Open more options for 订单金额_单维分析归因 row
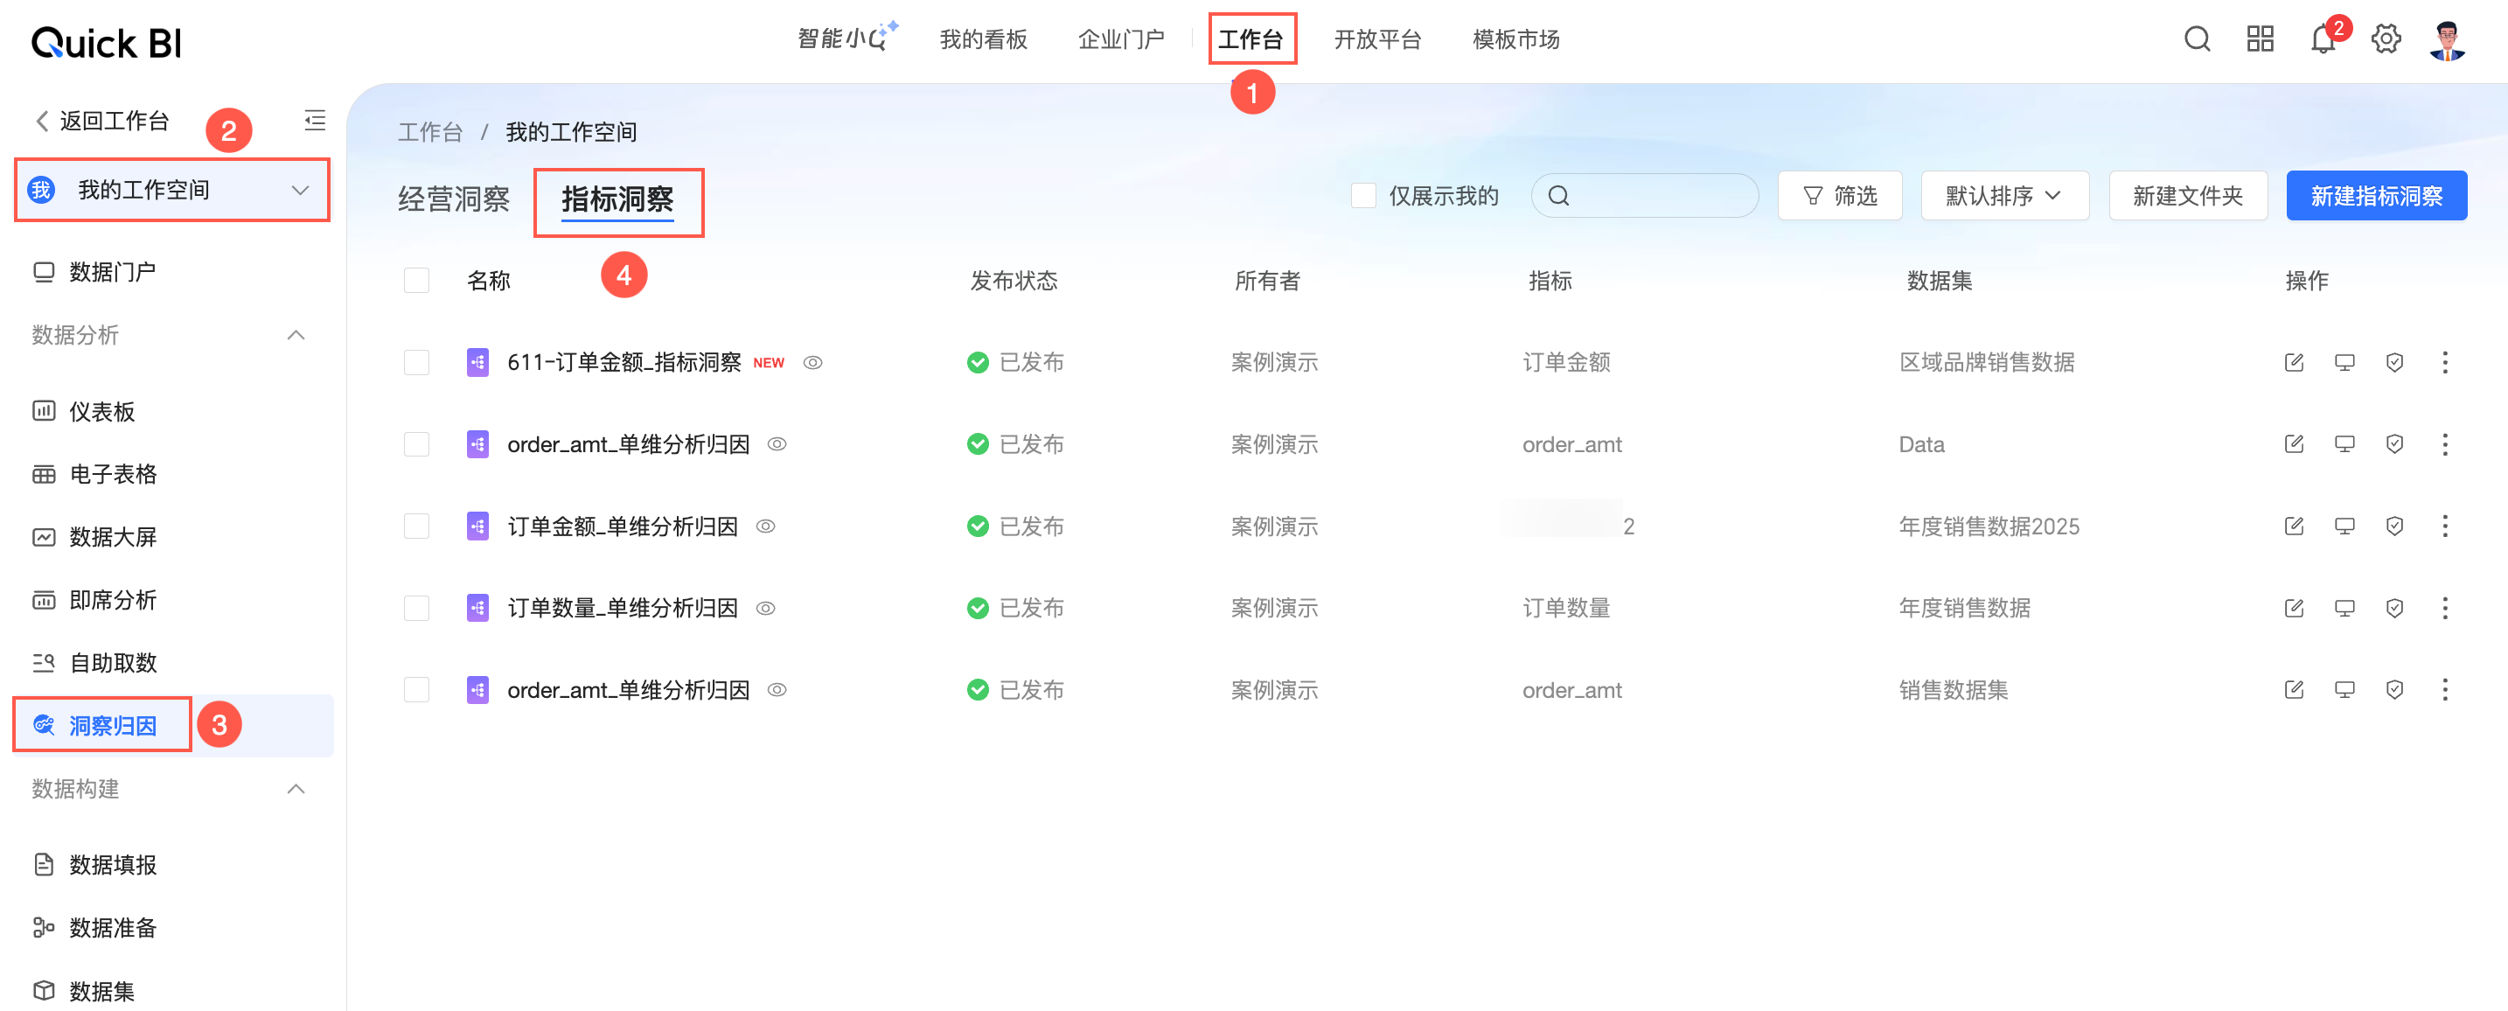2508x1011 pixels. pos(2445,526)
